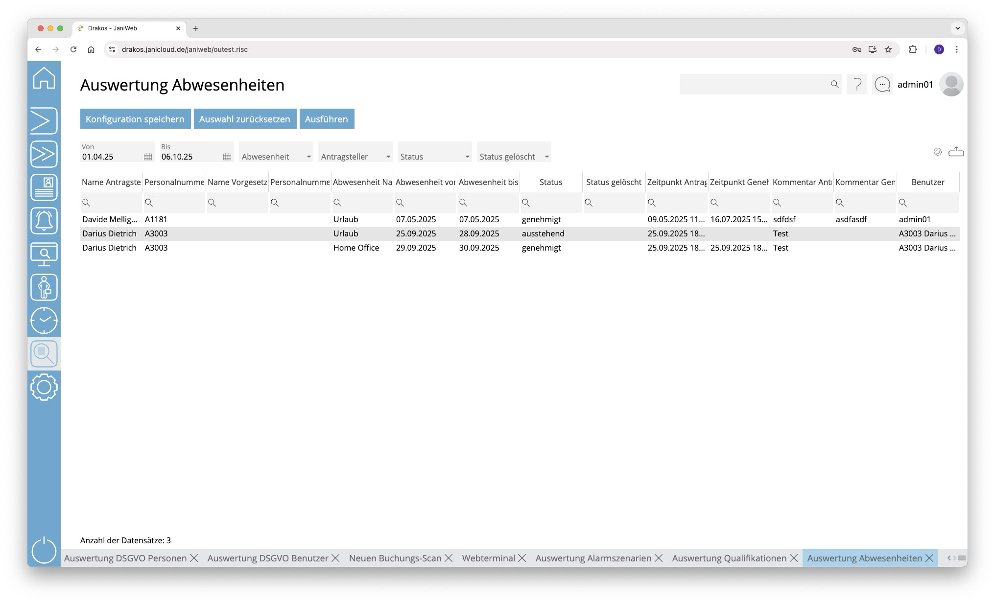995x603 pixels.
Task: Open the help question mark icon
Action: coord(857,84)
